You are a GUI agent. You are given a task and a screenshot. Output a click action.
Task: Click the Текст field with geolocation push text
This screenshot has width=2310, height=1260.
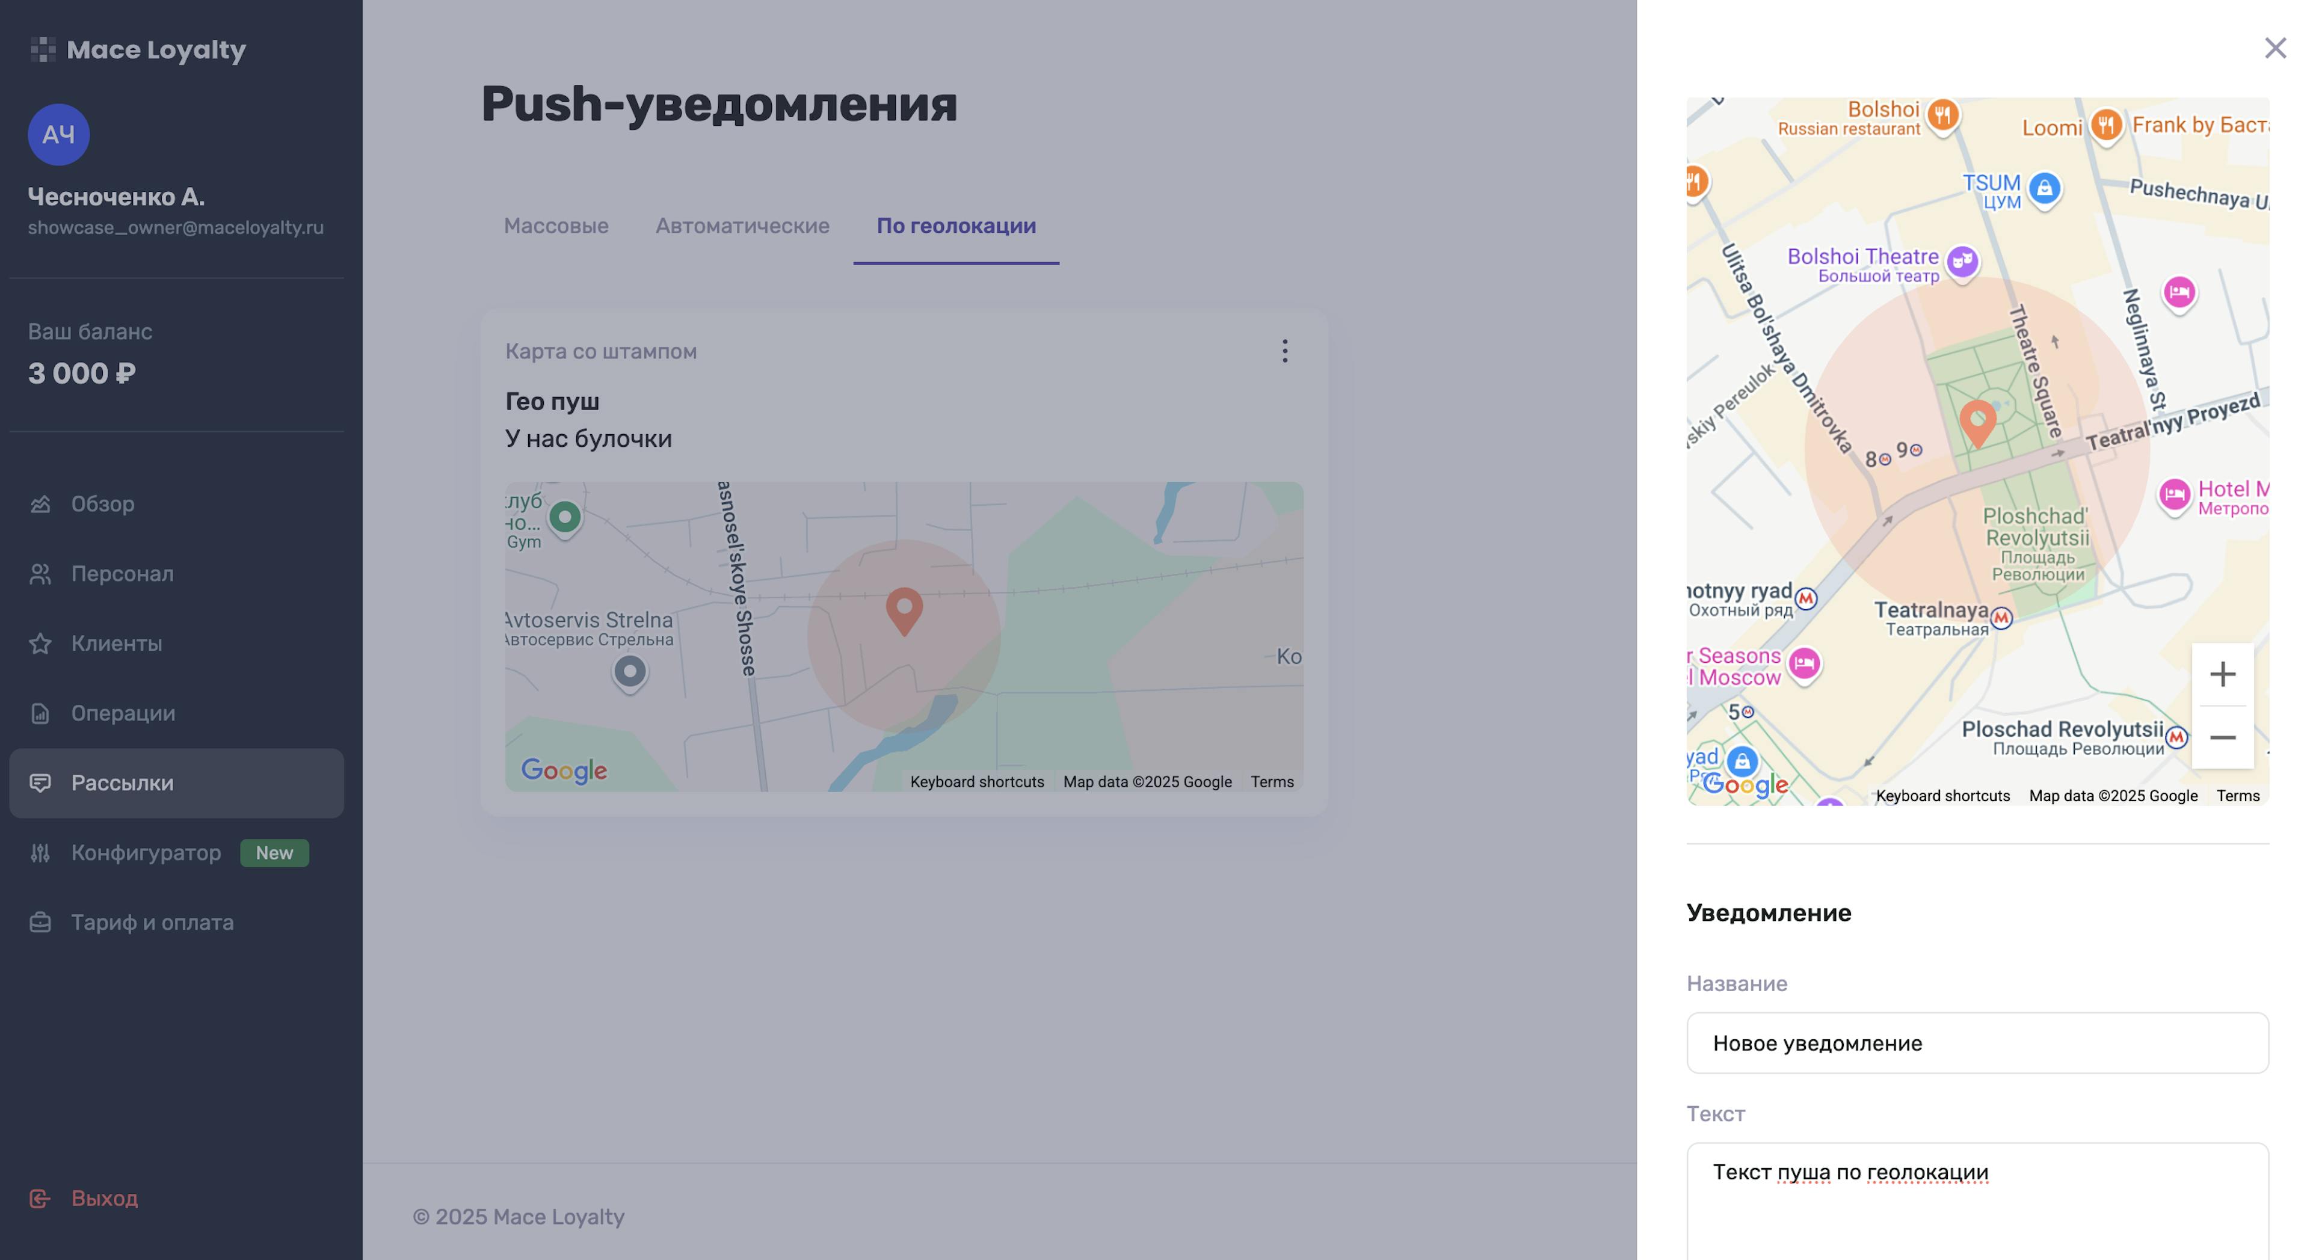[x=1976, y=1171]
